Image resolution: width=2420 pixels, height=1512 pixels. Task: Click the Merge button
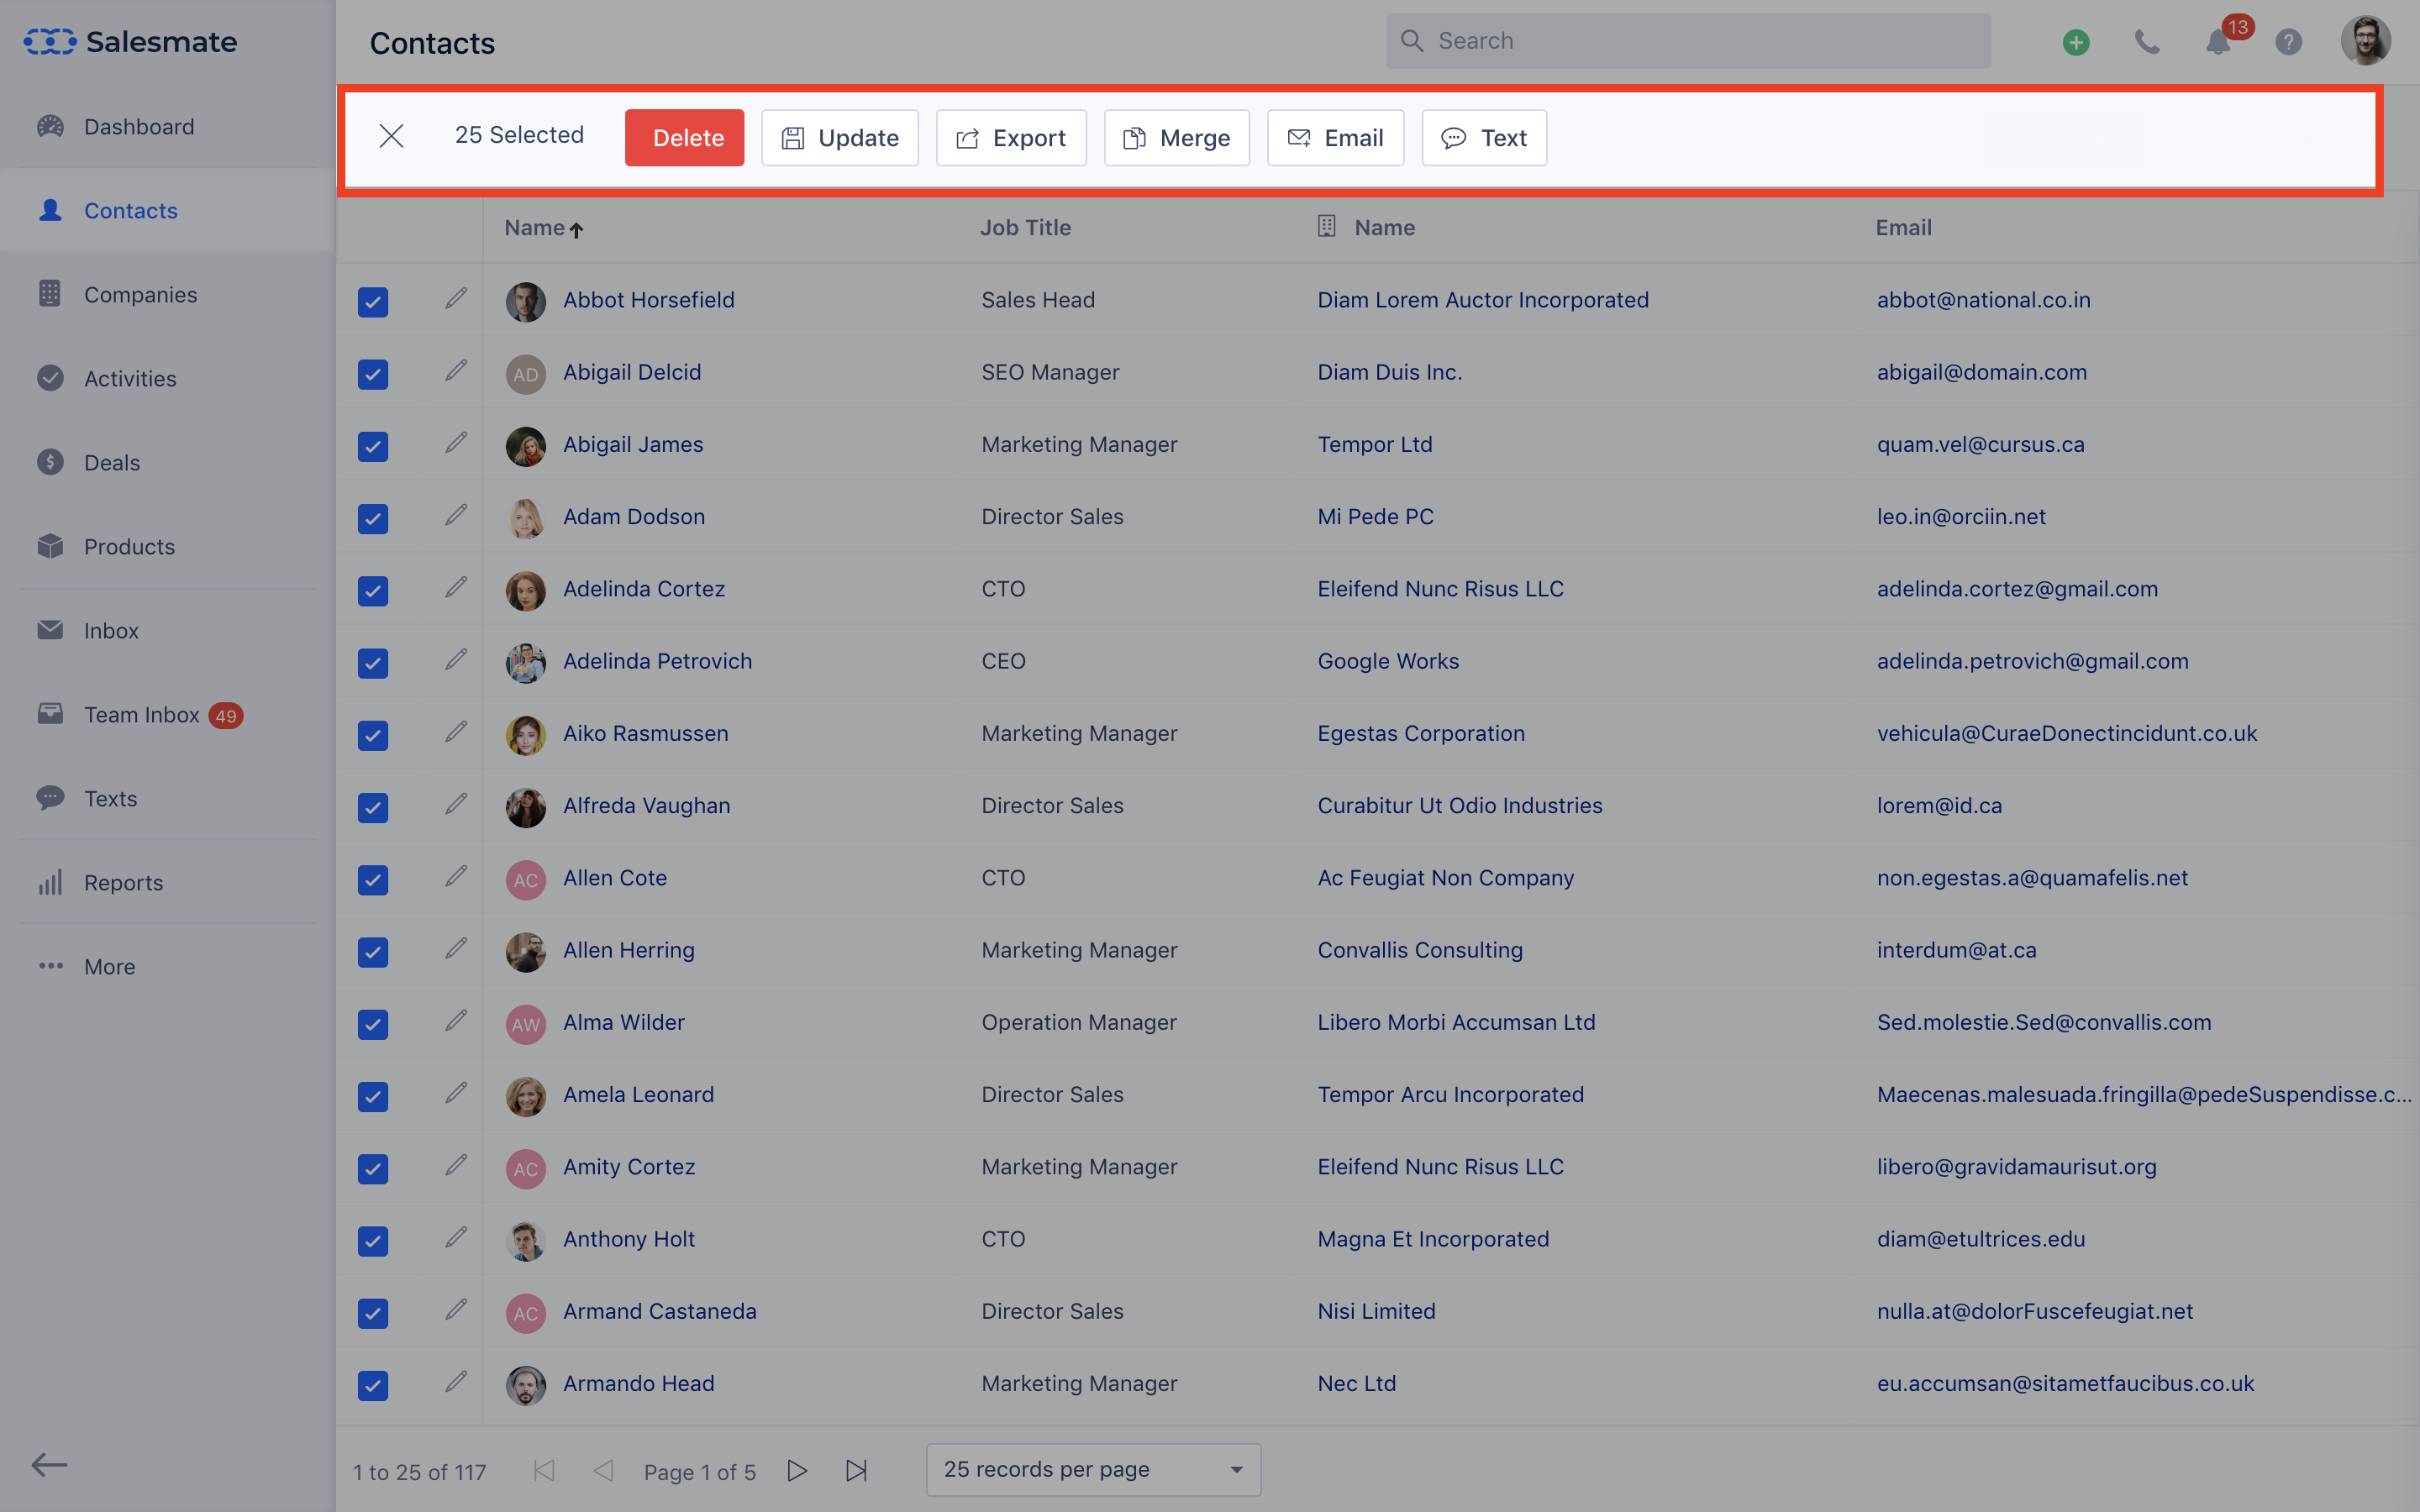(1177, 137)
